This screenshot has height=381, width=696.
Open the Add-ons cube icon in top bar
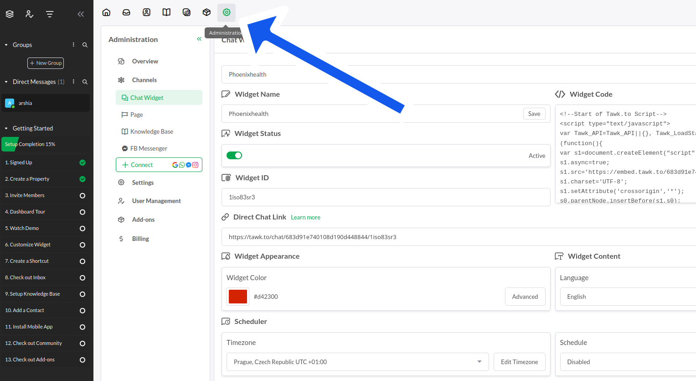[206, 12]
